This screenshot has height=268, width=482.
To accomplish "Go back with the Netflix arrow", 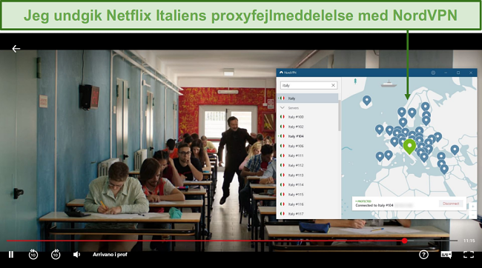I will [x=16, y=49].
